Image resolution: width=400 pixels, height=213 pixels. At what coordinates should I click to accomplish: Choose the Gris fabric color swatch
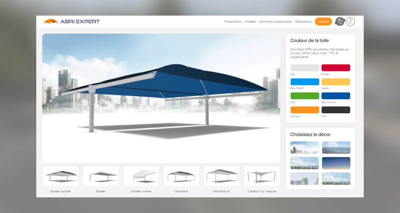(x=305, y=67)
